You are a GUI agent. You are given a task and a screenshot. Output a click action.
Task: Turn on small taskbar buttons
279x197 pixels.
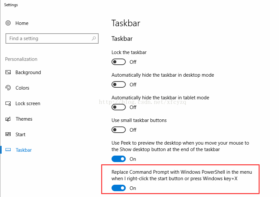(119, 130)
